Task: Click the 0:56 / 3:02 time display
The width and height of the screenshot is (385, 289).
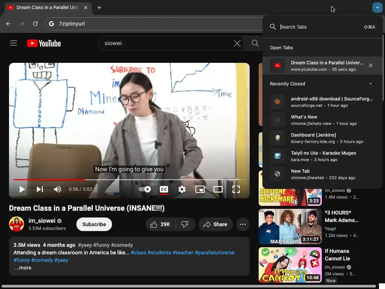Action: point(80,189)
